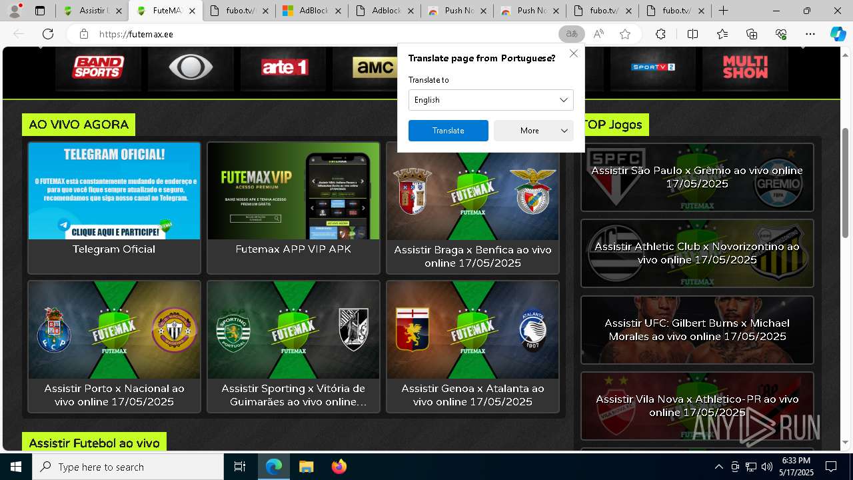Open network status icon in tray
The height and width of the screenshot is (480, 853).
click(751, 467)
